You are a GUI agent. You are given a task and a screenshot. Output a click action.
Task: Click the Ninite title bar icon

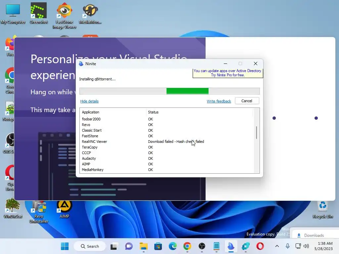[81, 64]
